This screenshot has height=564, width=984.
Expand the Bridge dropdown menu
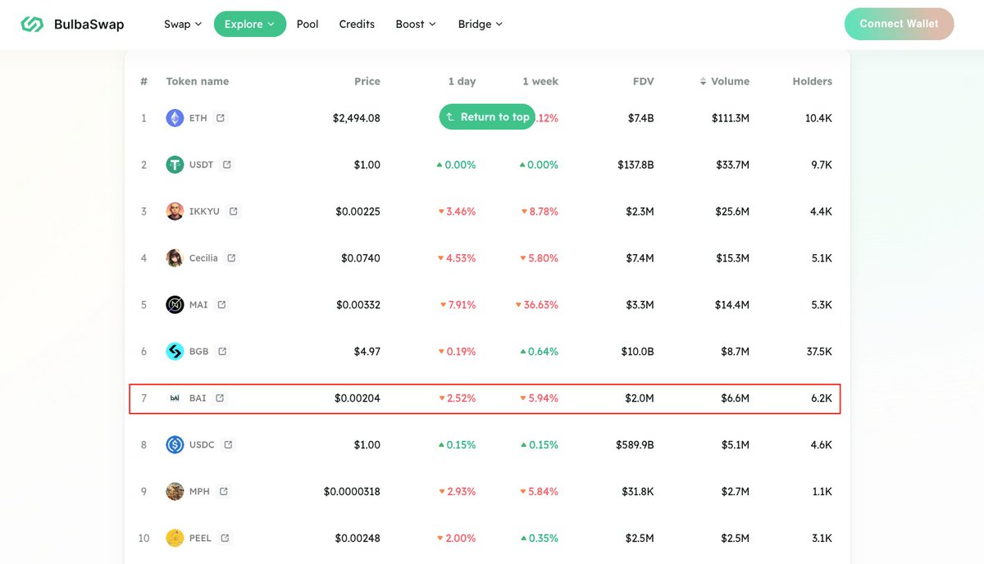[x=481, y=25]
